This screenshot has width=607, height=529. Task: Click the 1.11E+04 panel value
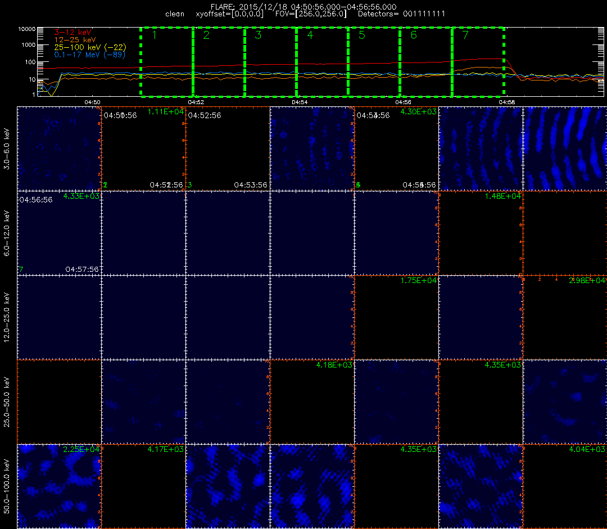[x=166, y=112]
